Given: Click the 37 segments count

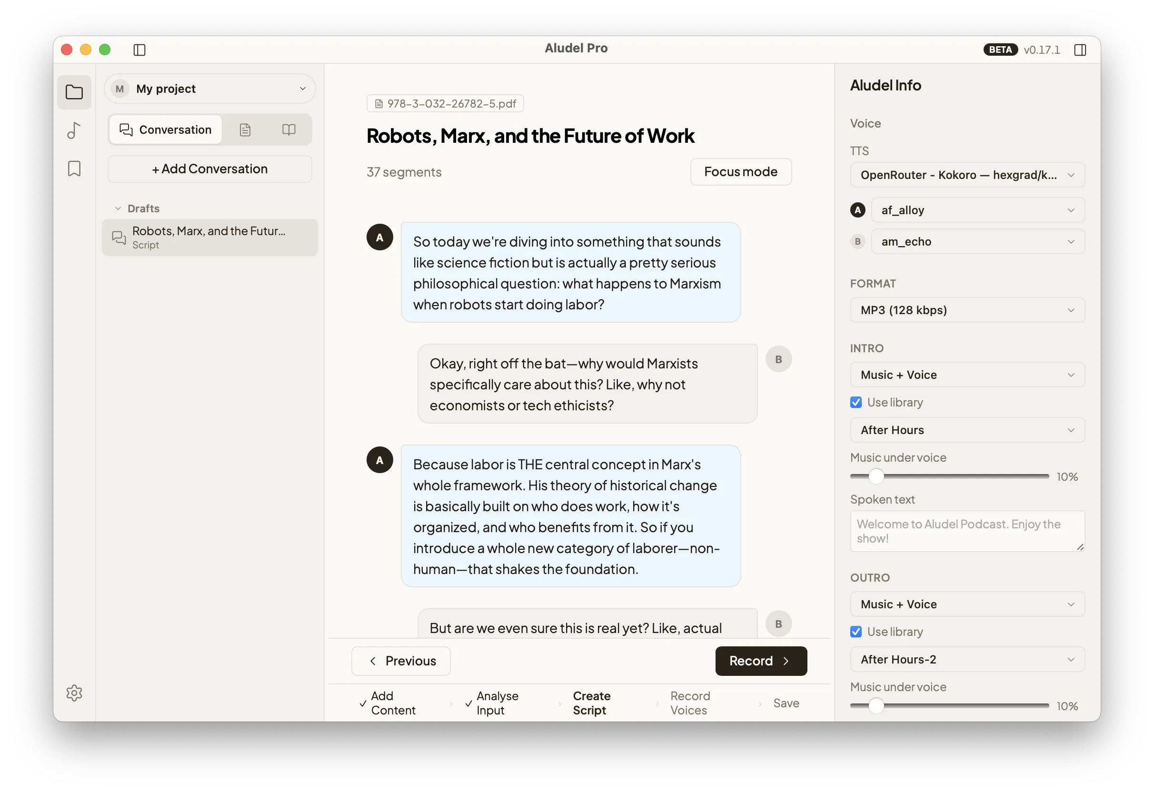Looking at the screenshot, I should [x=404, y=172].
